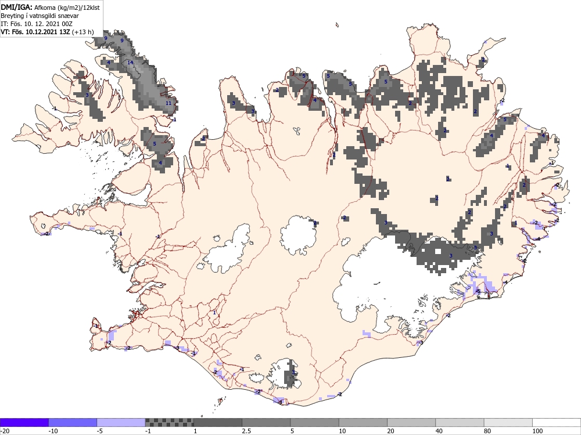Click the '-20' legend scale label
The width and height of the screenshot is (581, 435).
pos(5,431)
